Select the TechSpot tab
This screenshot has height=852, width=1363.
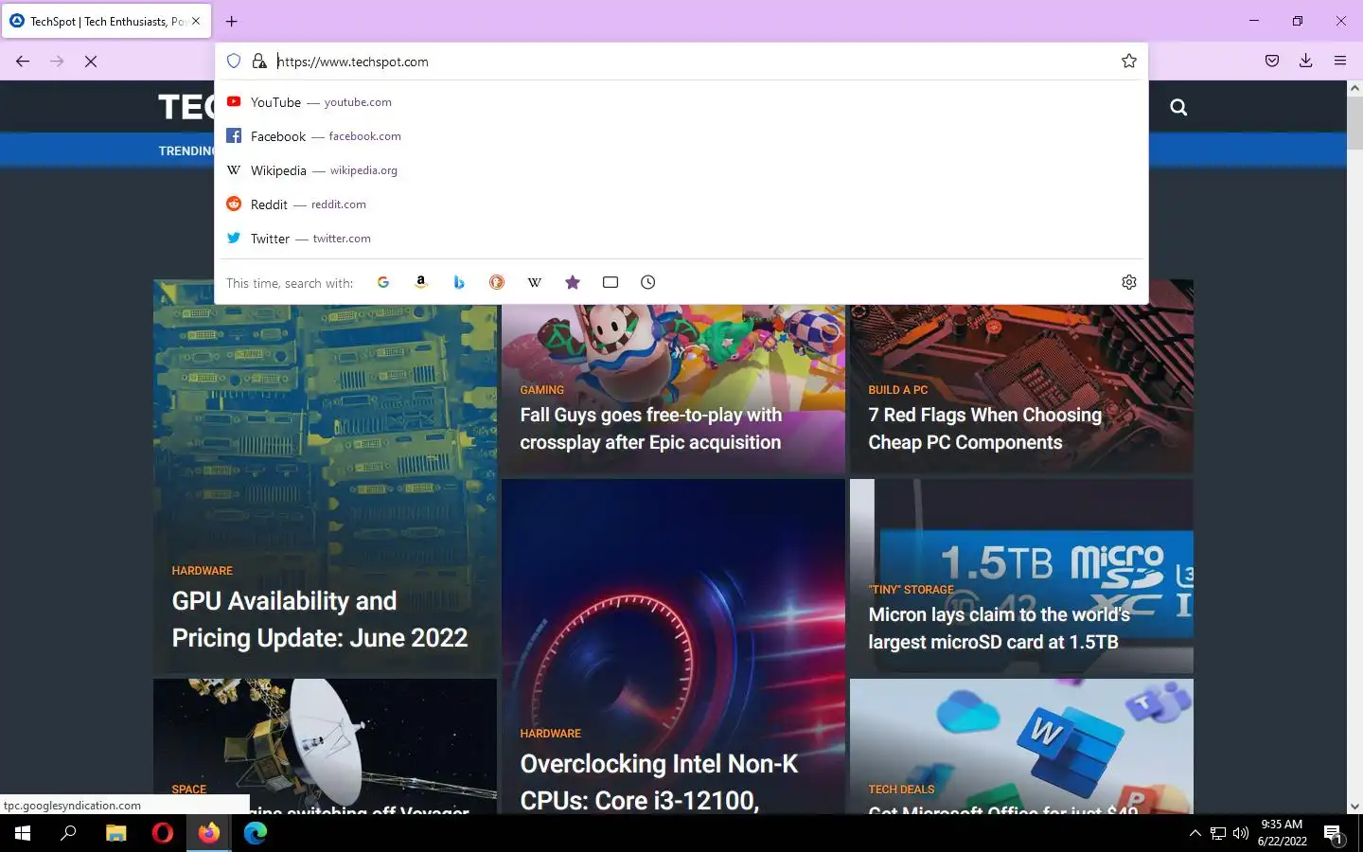pyautogui.click(x=106, y=21)
